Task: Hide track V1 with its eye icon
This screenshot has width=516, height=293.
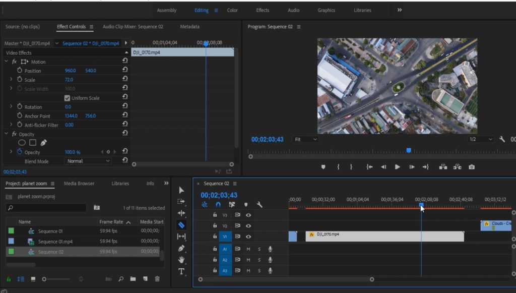Action: pyautogui.click(x=248, y=237)
